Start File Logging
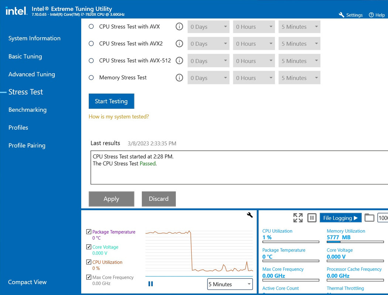This screenshot has height=295, width=388. (340, 218)
